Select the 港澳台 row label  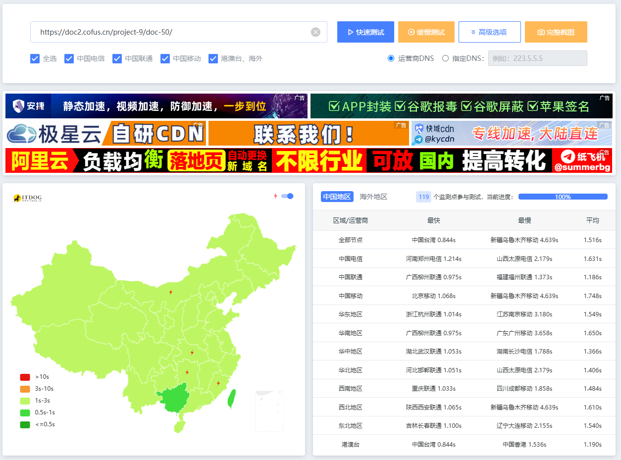351,444
